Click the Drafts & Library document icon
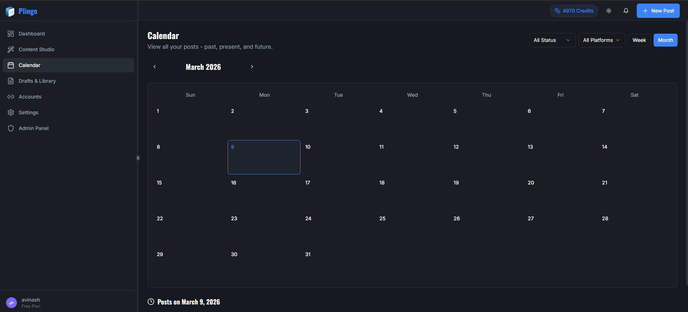This screenshot has width=688, height=312. [x=11, y=81]
